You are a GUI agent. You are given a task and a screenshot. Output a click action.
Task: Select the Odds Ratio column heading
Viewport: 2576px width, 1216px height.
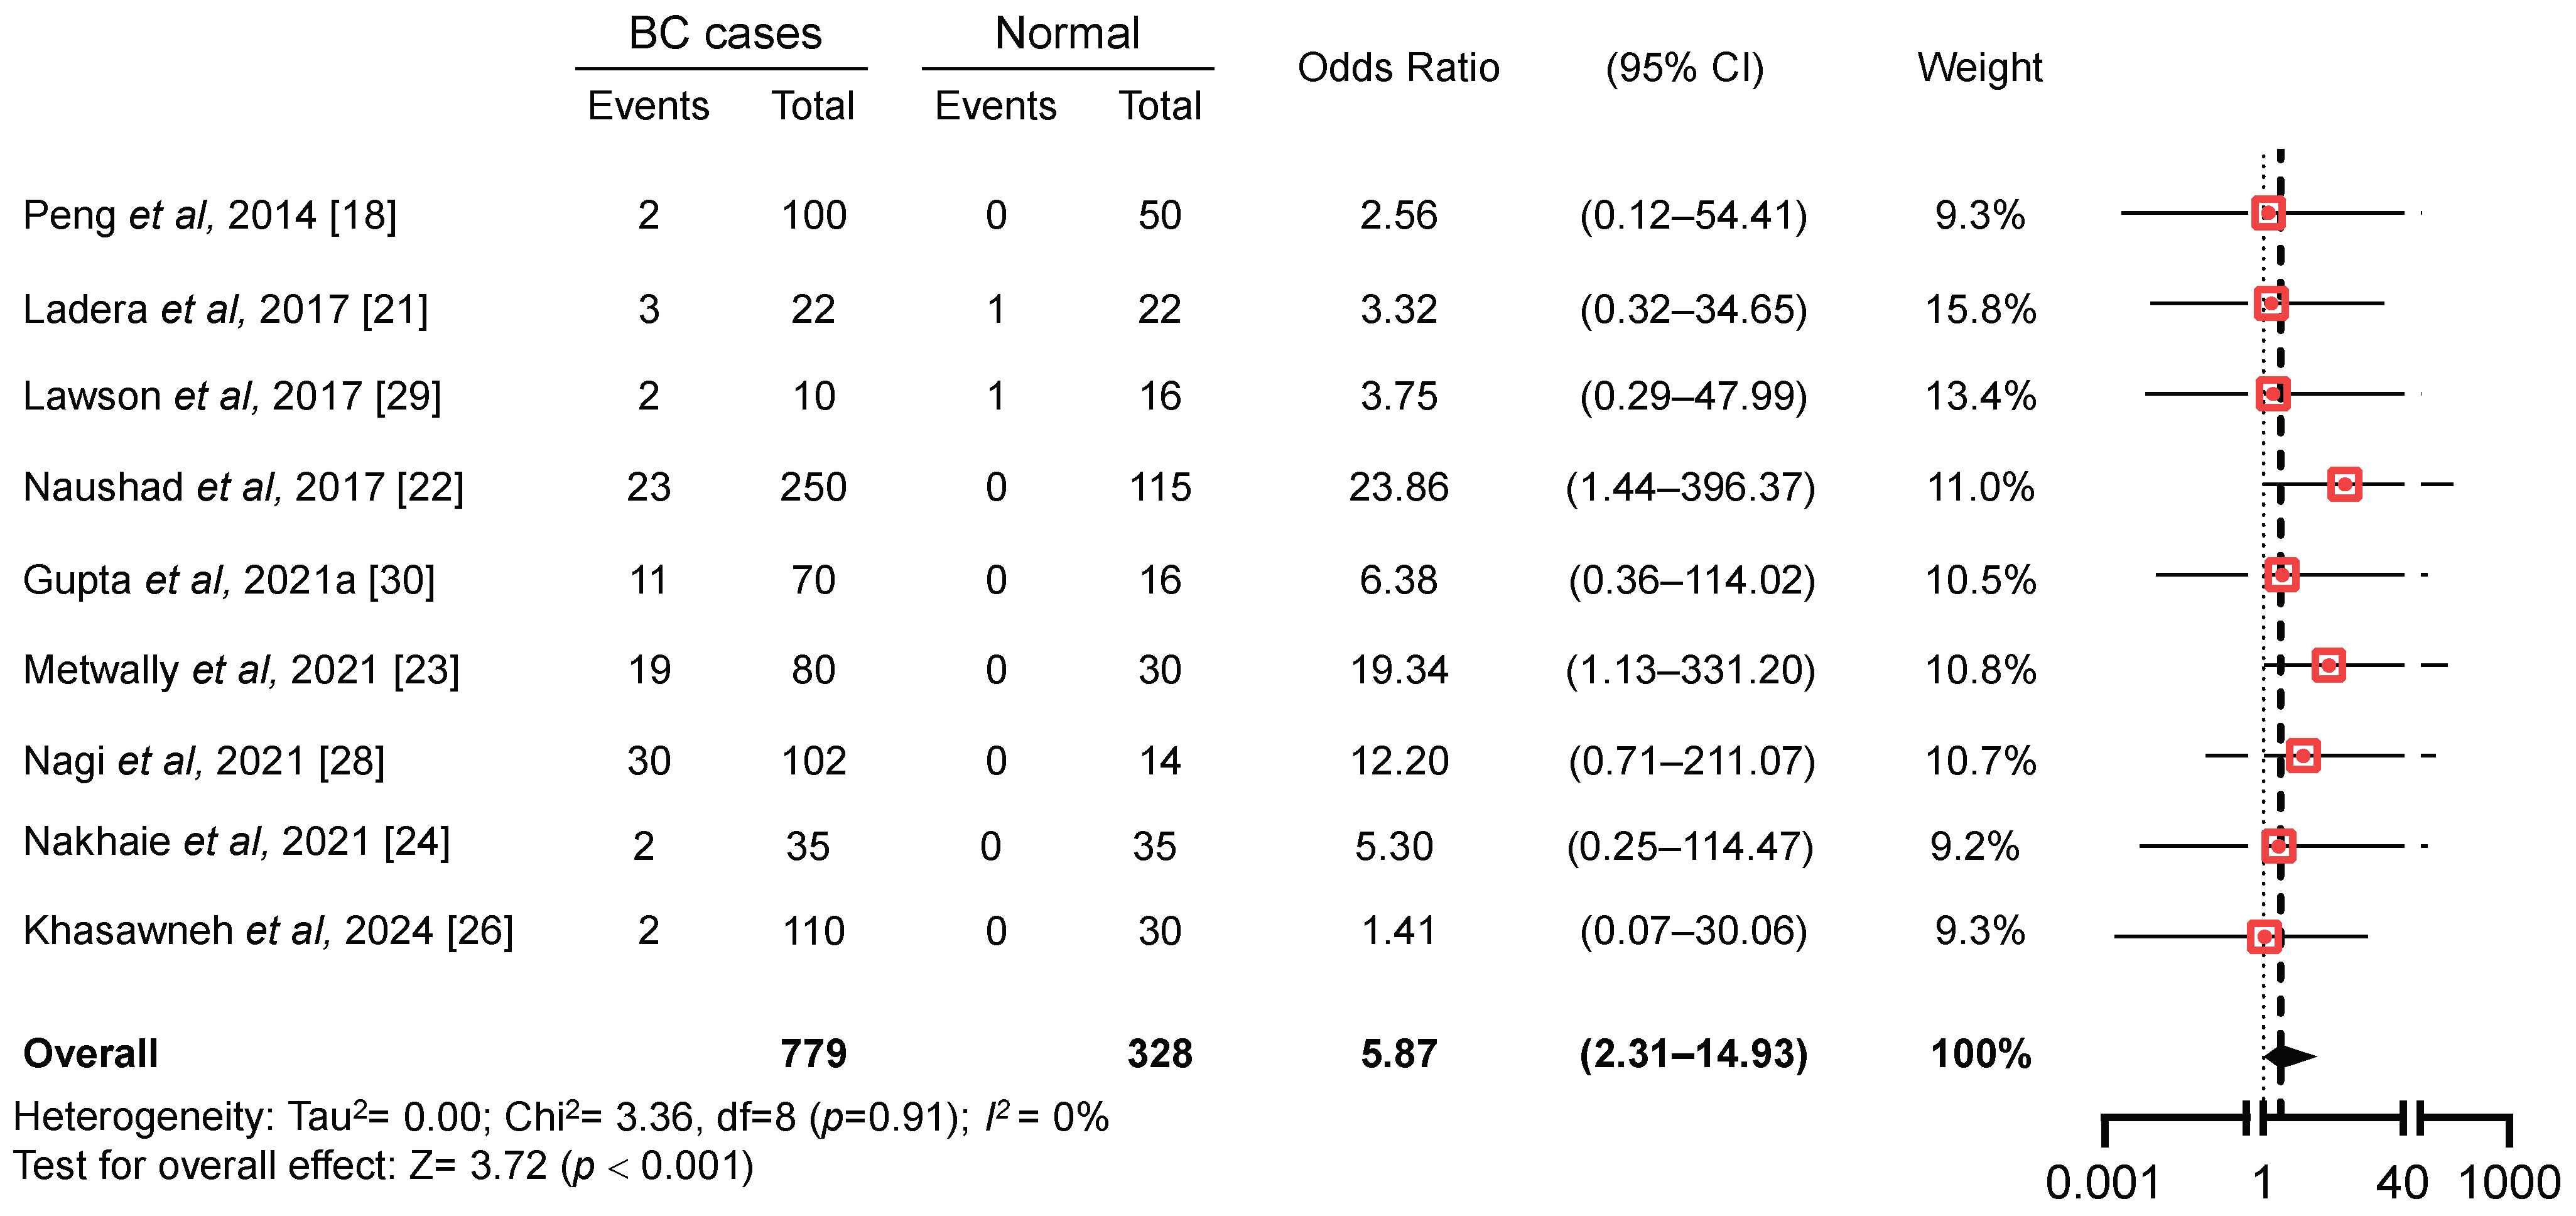tap(1397, 68)
